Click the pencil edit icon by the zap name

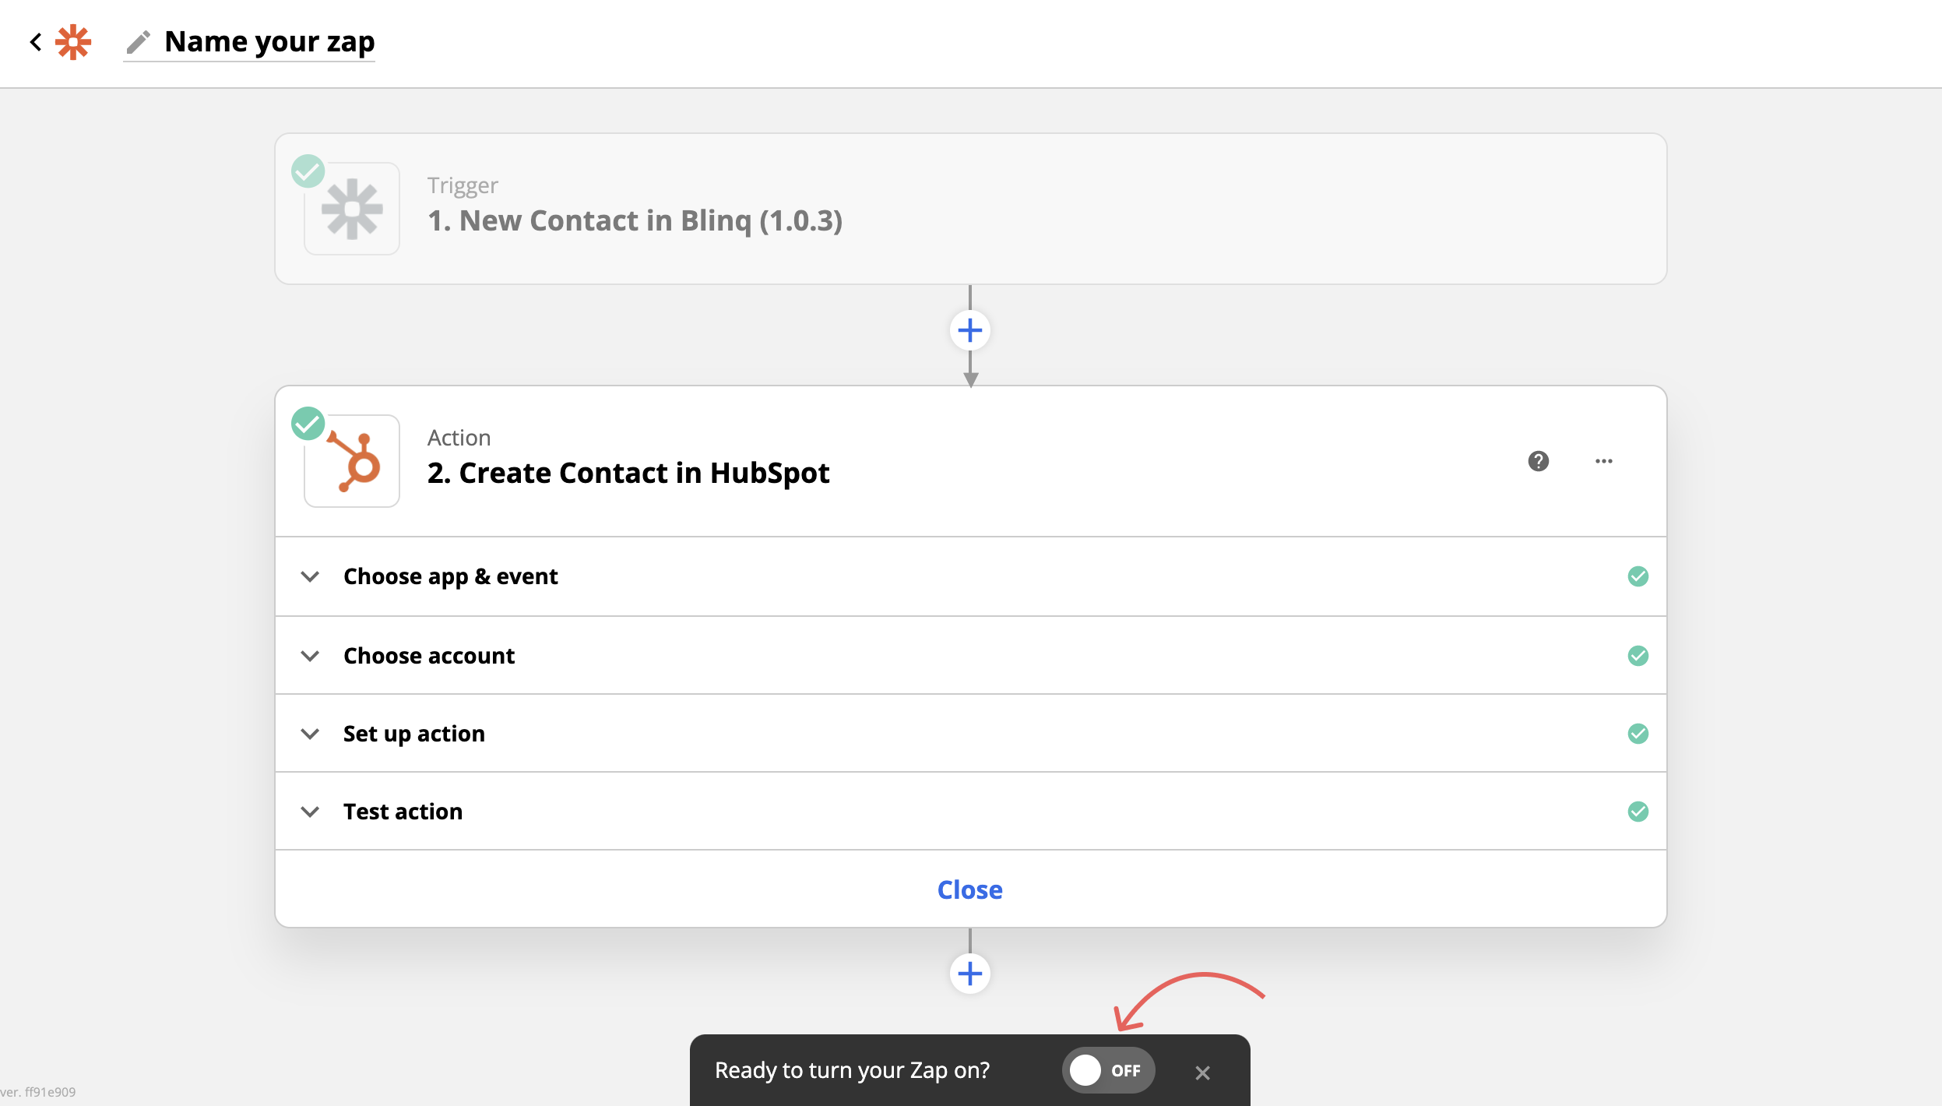(x=139, y=42)
